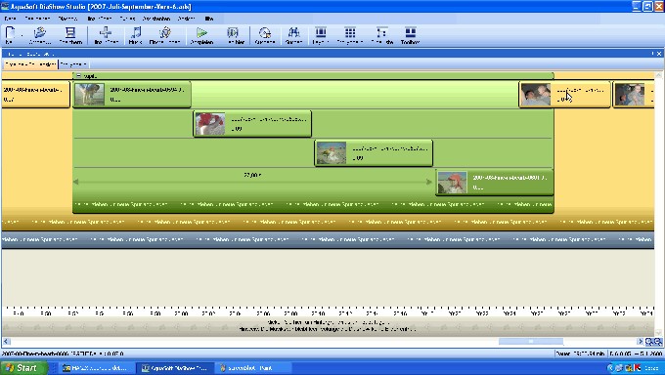The width and height of the screenshot is (665, 375).
Task: Click the New file document icon
Action: 10,32
